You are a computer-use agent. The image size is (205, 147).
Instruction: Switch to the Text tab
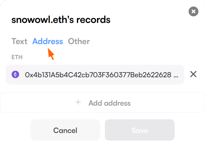tap(19, 41)
